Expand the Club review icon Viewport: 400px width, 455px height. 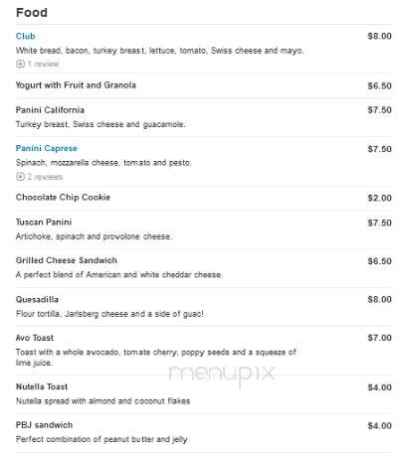20,64
